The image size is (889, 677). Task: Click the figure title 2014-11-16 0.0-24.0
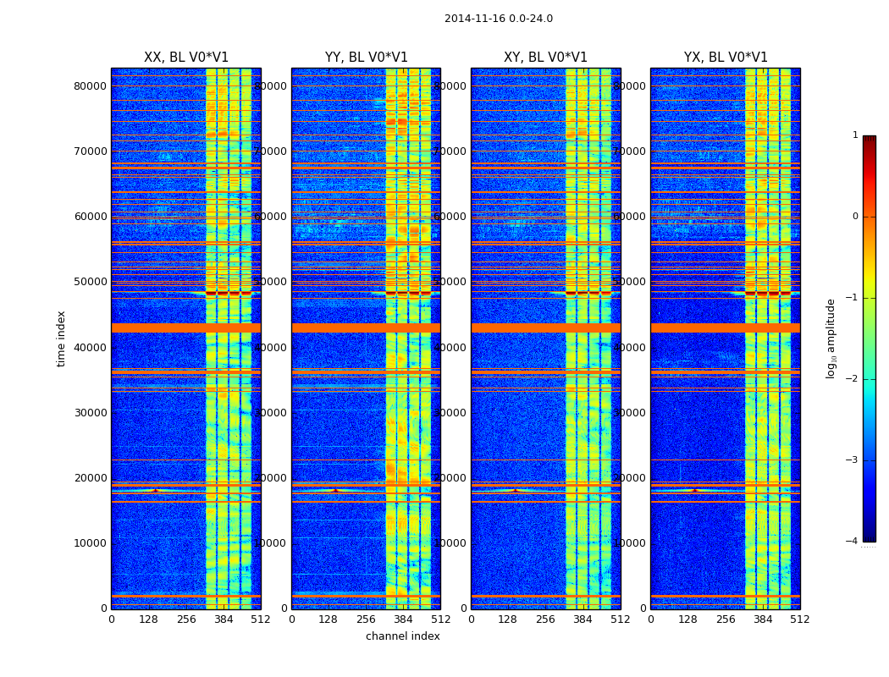498,19
